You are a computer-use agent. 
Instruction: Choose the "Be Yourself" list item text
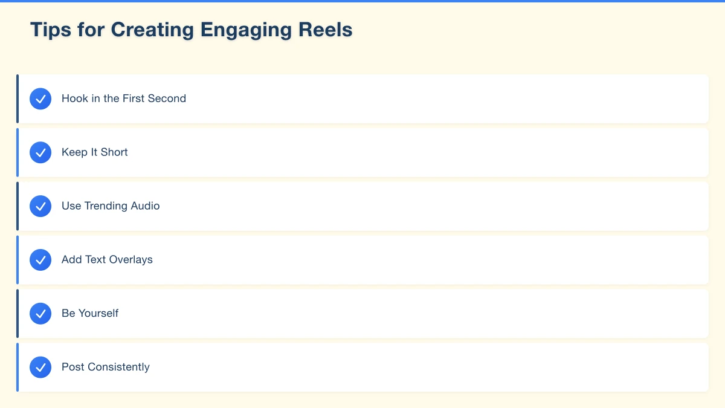pos(90,314)
